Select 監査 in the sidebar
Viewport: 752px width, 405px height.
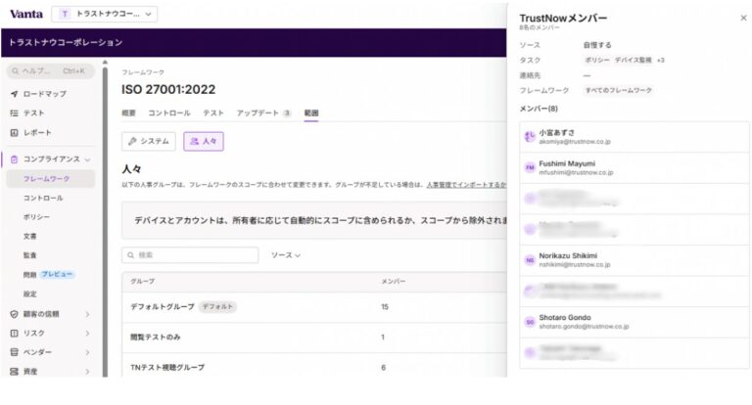pos(29,255)
